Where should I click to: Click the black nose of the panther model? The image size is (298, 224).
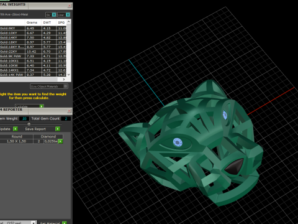tap(235, 166)
